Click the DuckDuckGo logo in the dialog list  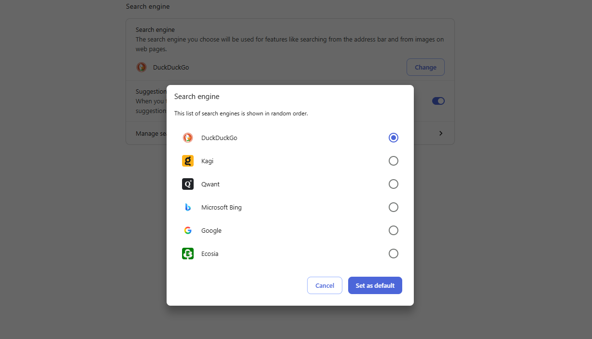click(x=188, y=138)
